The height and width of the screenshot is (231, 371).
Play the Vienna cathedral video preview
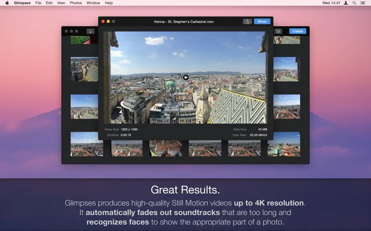186,77
